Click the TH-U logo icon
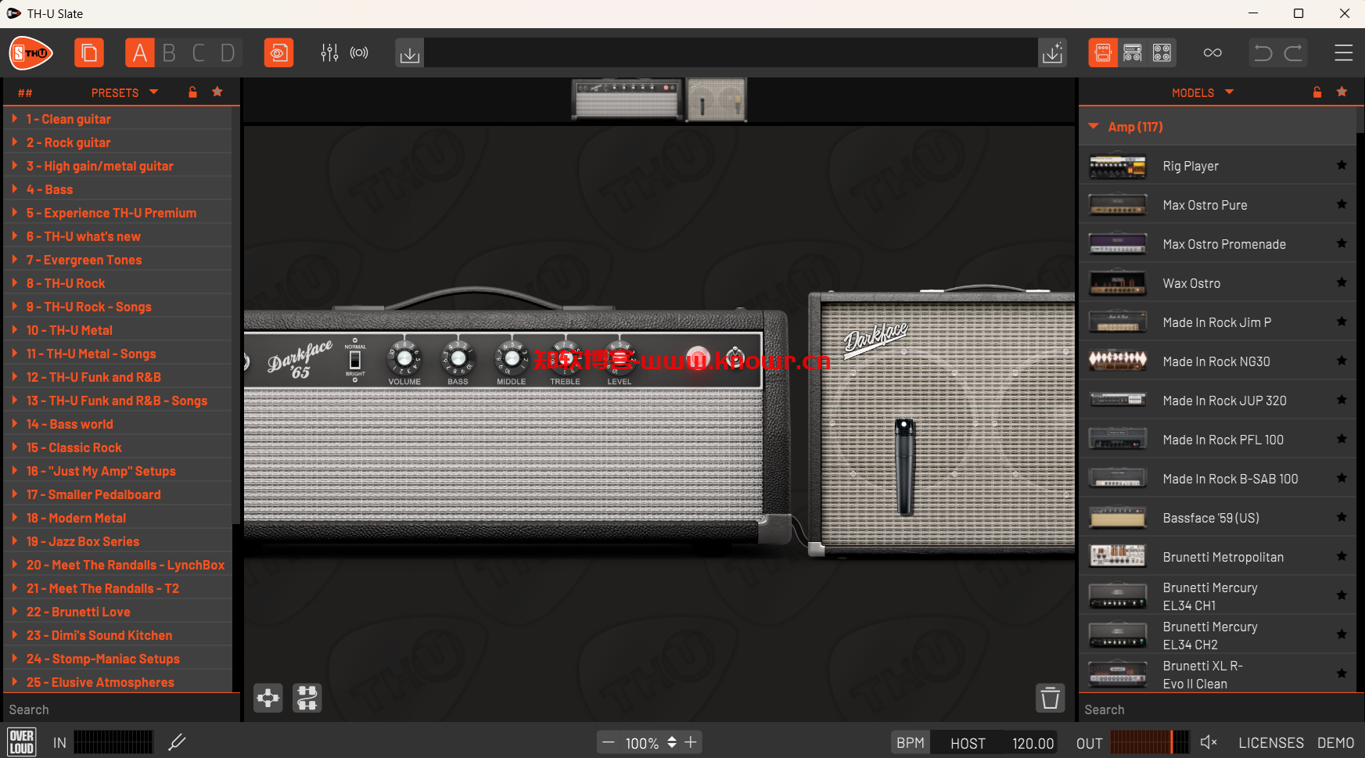The width and height of the screenshot is (1365, 758). point(31,53)
